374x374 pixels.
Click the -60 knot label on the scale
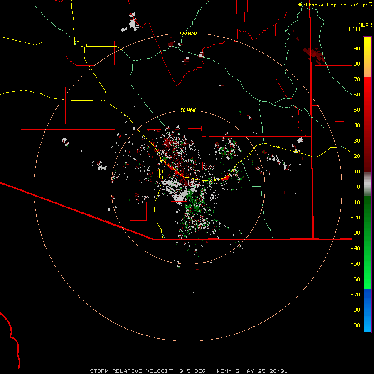point(355,279)
